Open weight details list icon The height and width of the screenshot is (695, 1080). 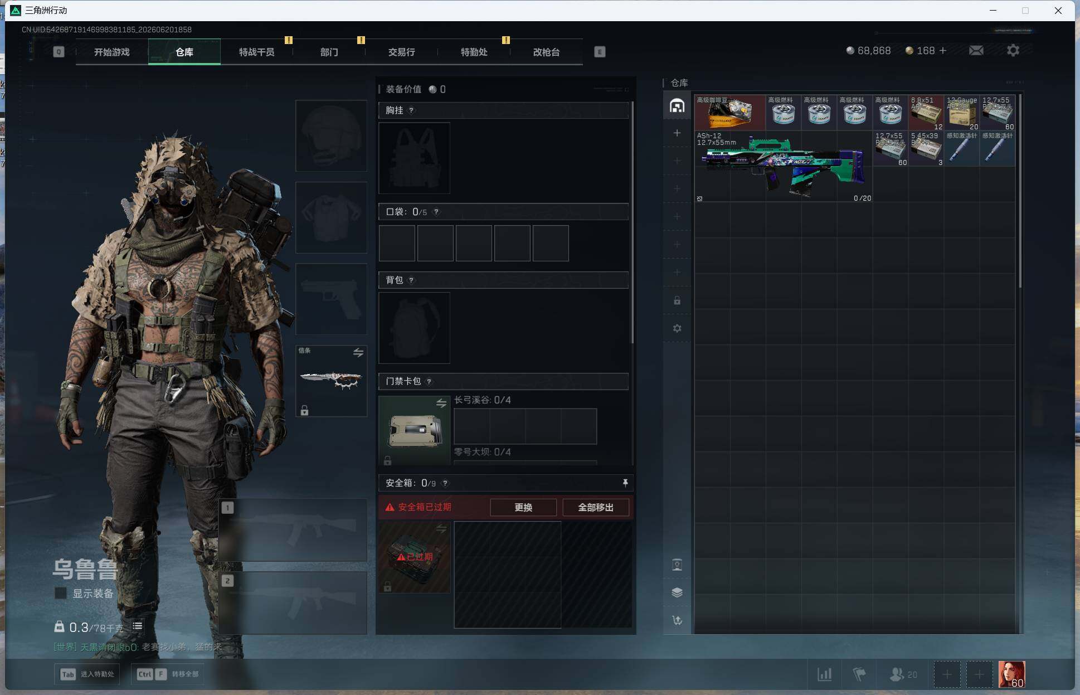tap(137, 626)
